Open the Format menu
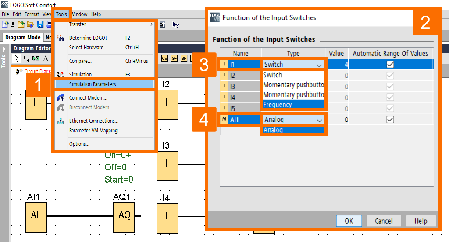The height and width of the screenshot is (242, 449). tap(32, 14)
